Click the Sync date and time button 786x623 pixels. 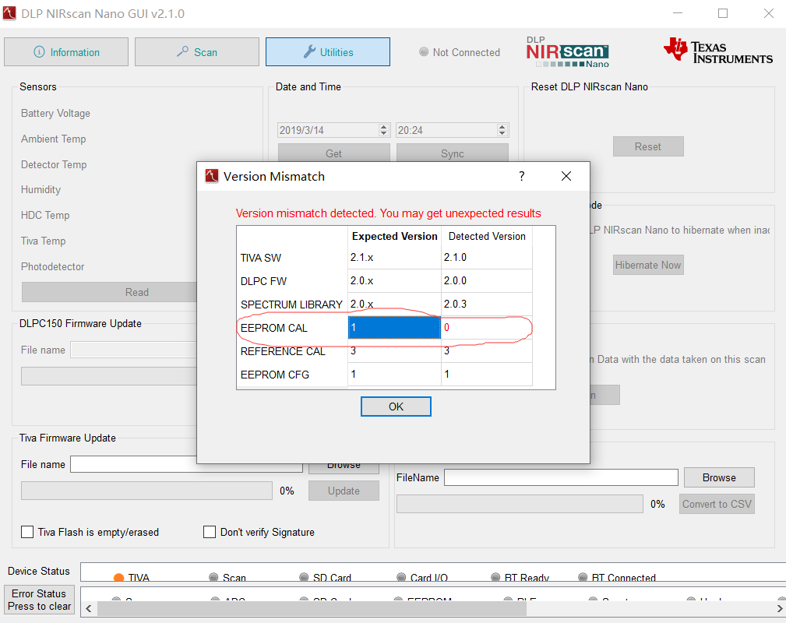452,153
